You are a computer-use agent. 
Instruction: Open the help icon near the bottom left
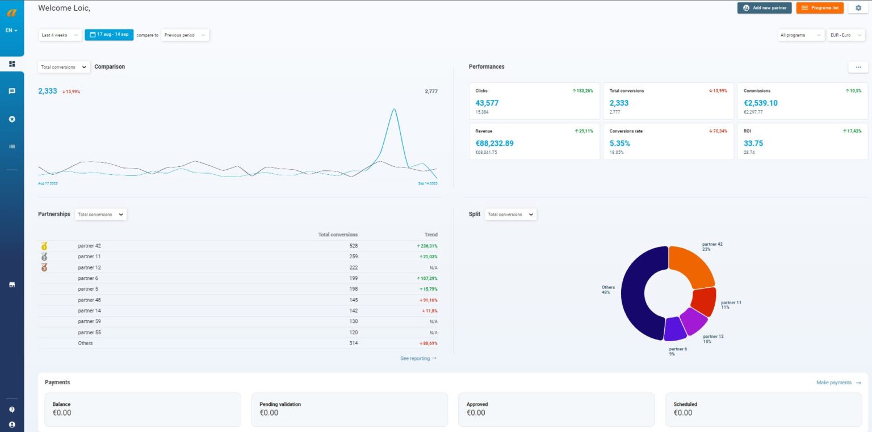tap(12, 409)
